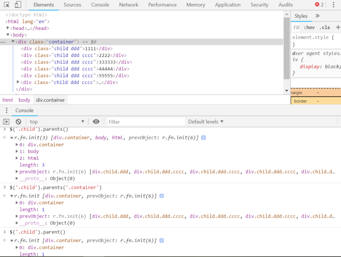Select the div containing 55555
This screenshot has width=341, height=257.
[75, 75]
